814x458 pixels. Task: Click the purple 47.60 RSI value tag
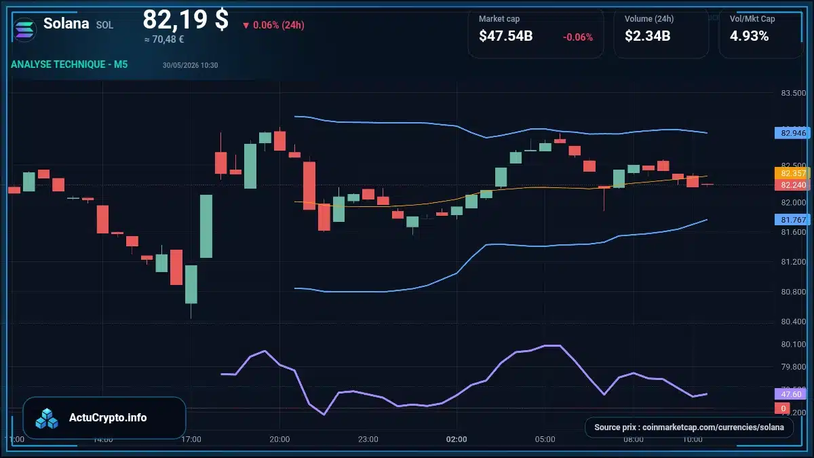[x=791, y=394]
